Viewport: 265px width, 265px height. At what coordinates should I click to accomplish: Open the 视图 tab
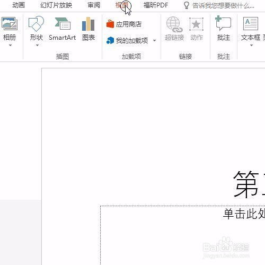click(x=122, y=5)
